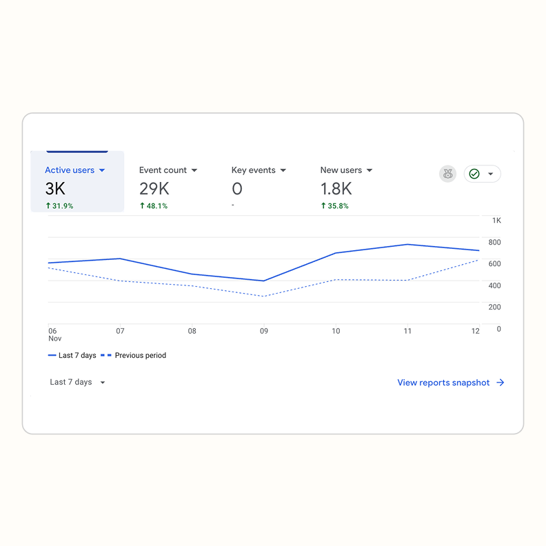The image size is (546, 546).
Task: Click the medal insights icon
Action: click(447, 174)
